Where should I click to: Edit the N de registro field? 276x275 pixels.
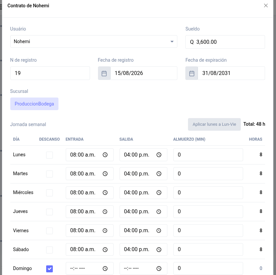point(50,73)
